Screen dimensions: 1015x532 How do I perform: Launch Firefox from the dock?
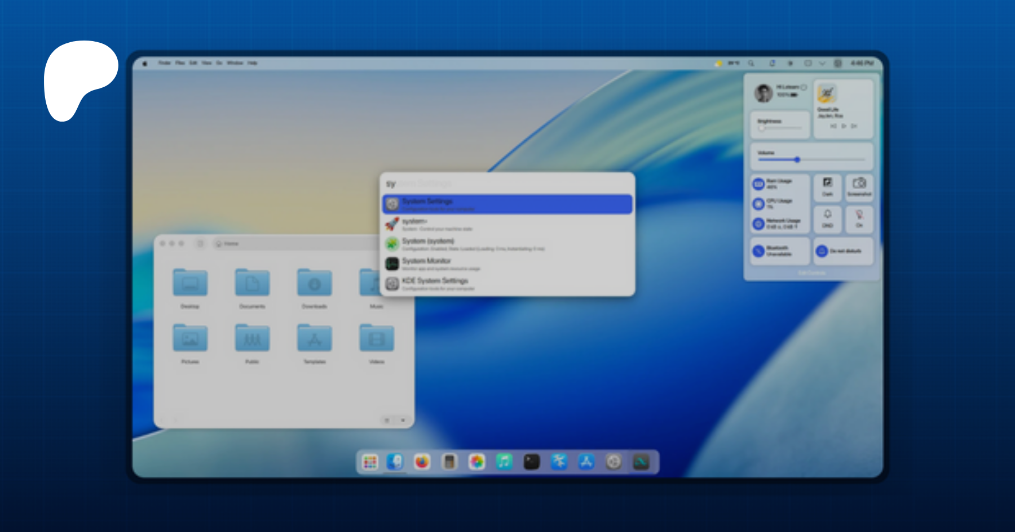coord(422,462)
